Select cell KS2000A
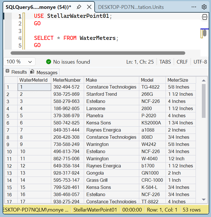 tap(152, 123)
